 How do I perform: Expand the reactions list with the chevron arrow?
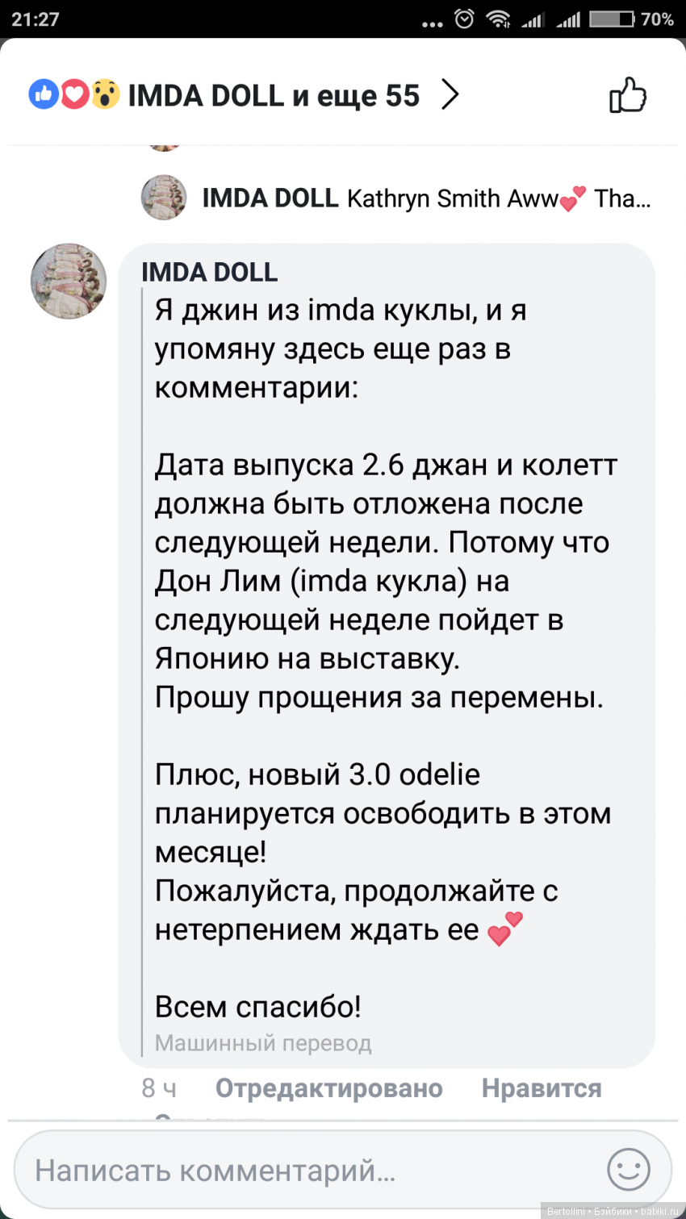pyautogui.click(x=450, y=94)
